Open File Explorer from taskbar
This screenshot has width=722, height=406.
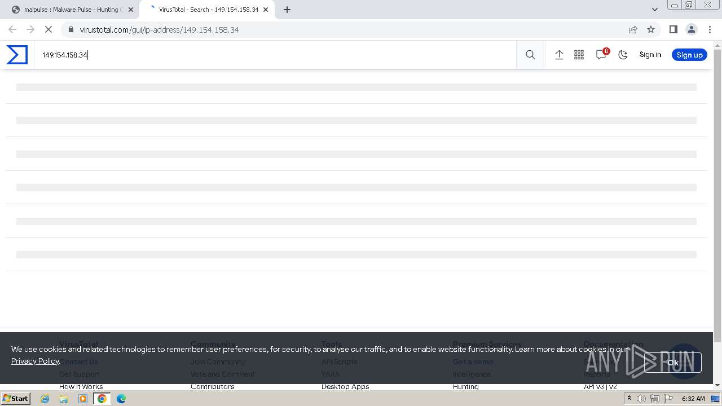click(64, 399)
